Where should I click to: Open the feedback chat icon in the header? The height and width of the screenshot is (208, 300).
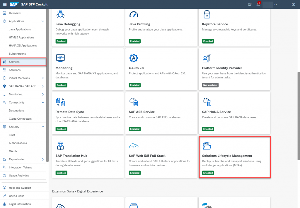tap(250, 4)
